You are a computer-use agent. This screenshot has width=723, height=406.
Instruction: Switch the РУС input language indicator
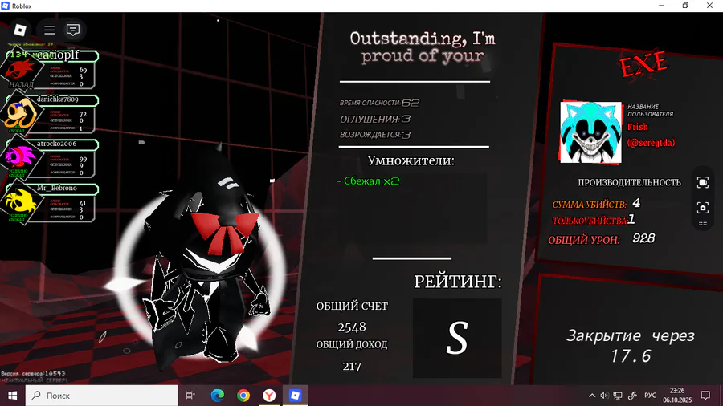pos(650,396)
